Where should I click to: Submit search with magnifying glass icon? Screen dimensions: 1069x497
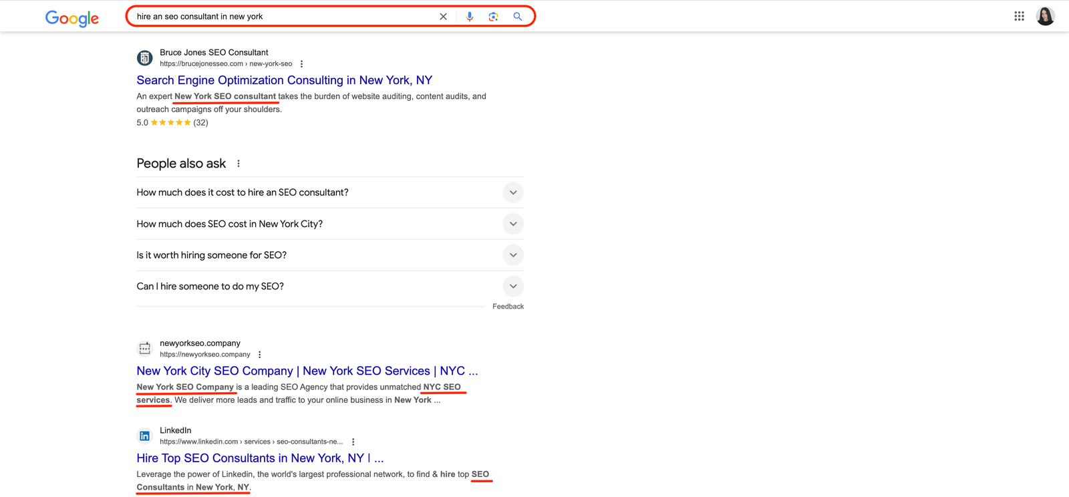tap(518, 17)
